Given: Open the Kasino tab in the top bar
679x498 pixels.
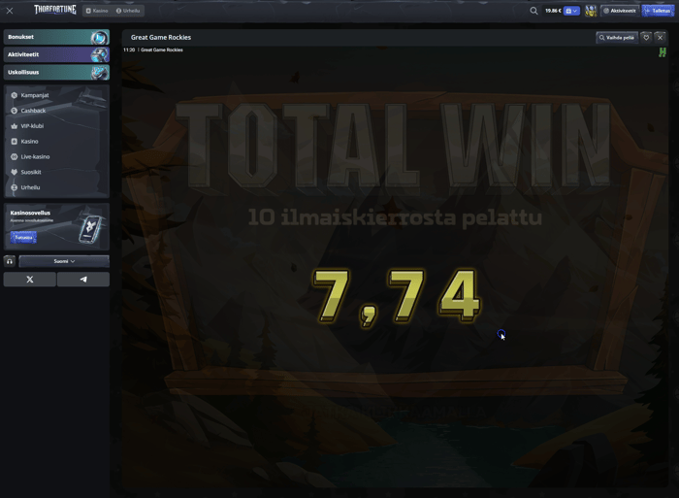Looking at the screenshot, I should pos(97,11).
